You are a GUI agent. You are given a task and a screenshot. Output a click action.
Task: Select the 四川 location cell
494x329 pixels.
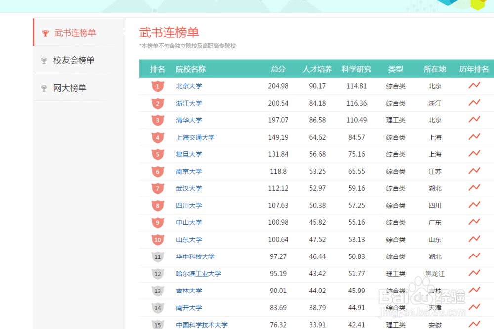click(435, 205)
